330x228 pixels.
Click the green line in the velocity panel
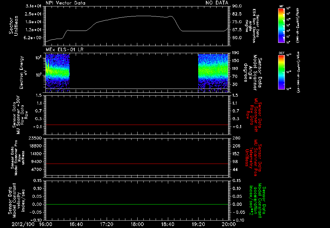pyautogui.click(x=137, y=204)
